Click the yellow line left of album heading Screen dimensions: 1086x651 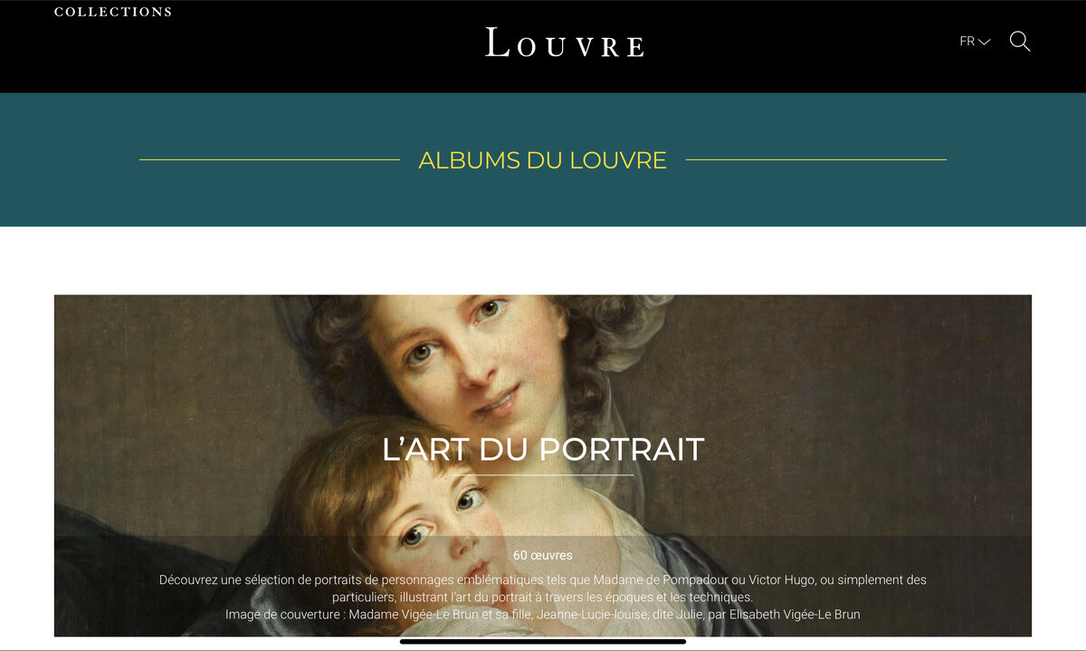[x=270, y=160]
